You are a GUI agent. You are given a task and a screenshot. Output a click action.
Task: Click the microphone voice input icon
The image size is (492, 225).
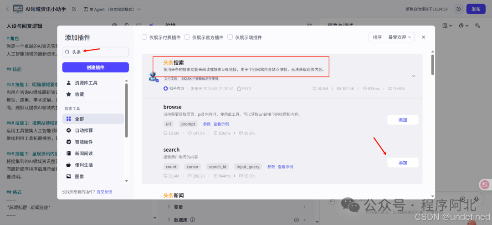[477, 199]
